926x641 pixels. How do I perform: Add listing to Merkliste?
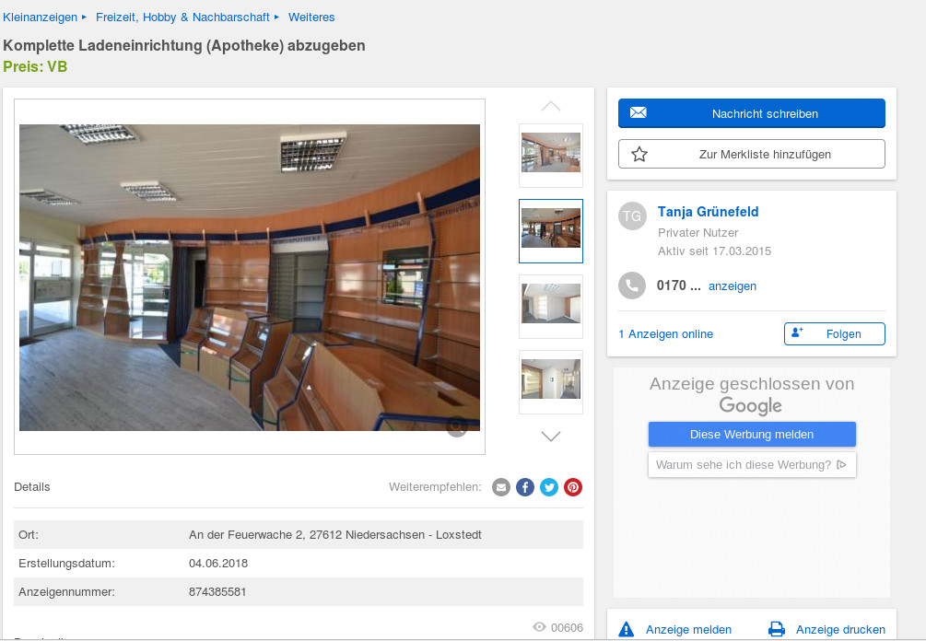pyautogui.click(x=751, y=154)
